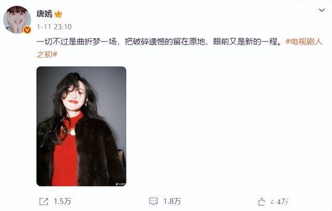
Task: Click the phrase 把破碎遗憾的留在原地
Action: [x=165, y=41]
